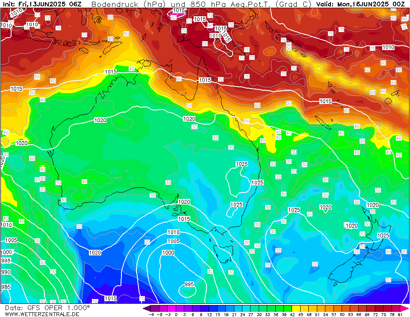The image size is (410, 317).
Task: Click the dark purple left arrow of the legend
Action: point(147,308)
